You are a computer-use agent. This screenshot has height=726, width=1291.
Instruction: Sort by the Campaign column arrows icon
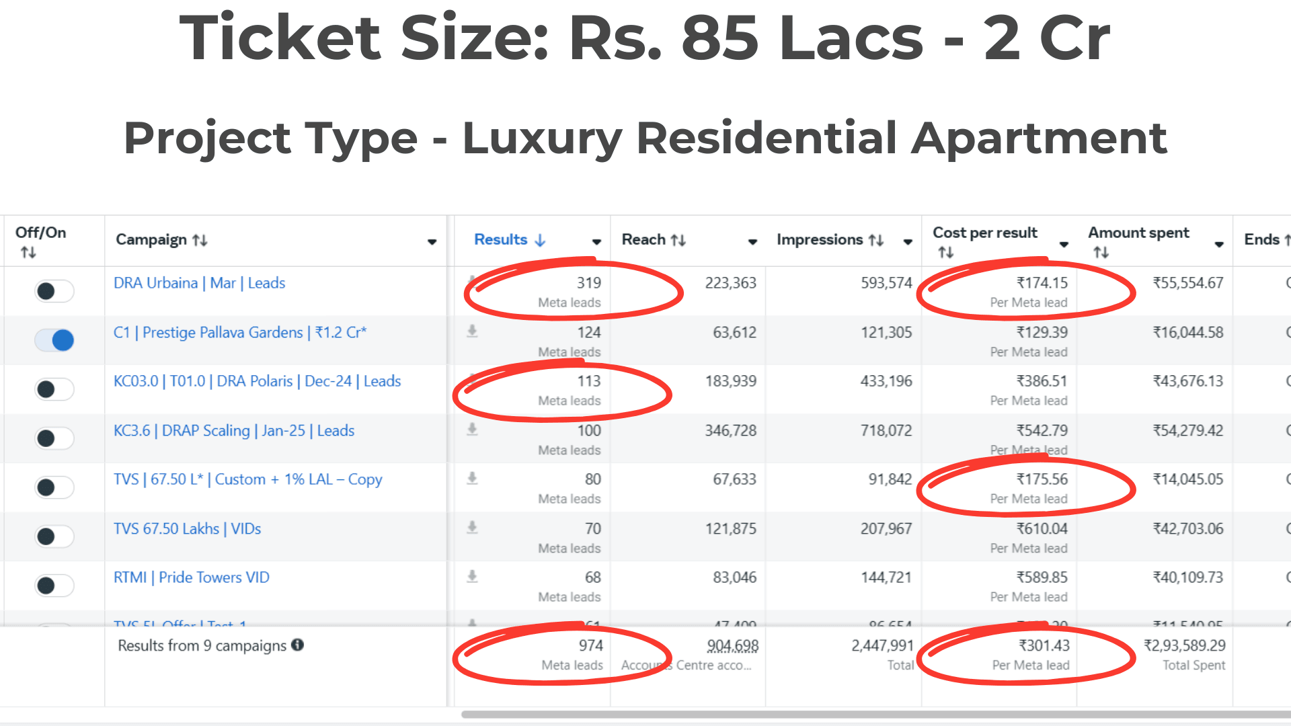(x=200, y=240)
